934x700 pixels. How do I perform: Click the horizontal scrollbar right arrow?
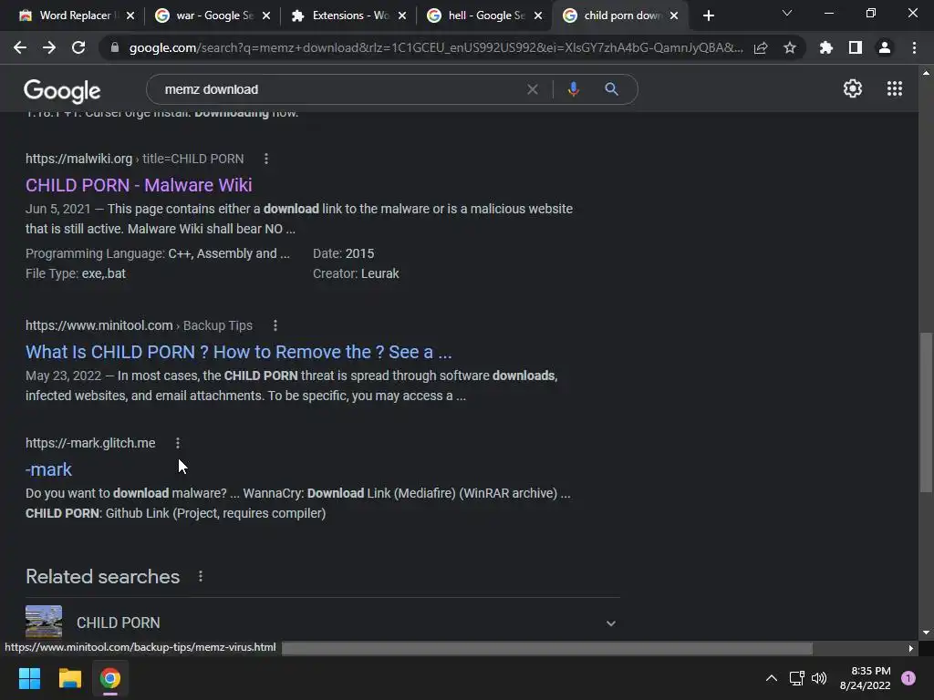pyautogui.click(x=911, y=648)
